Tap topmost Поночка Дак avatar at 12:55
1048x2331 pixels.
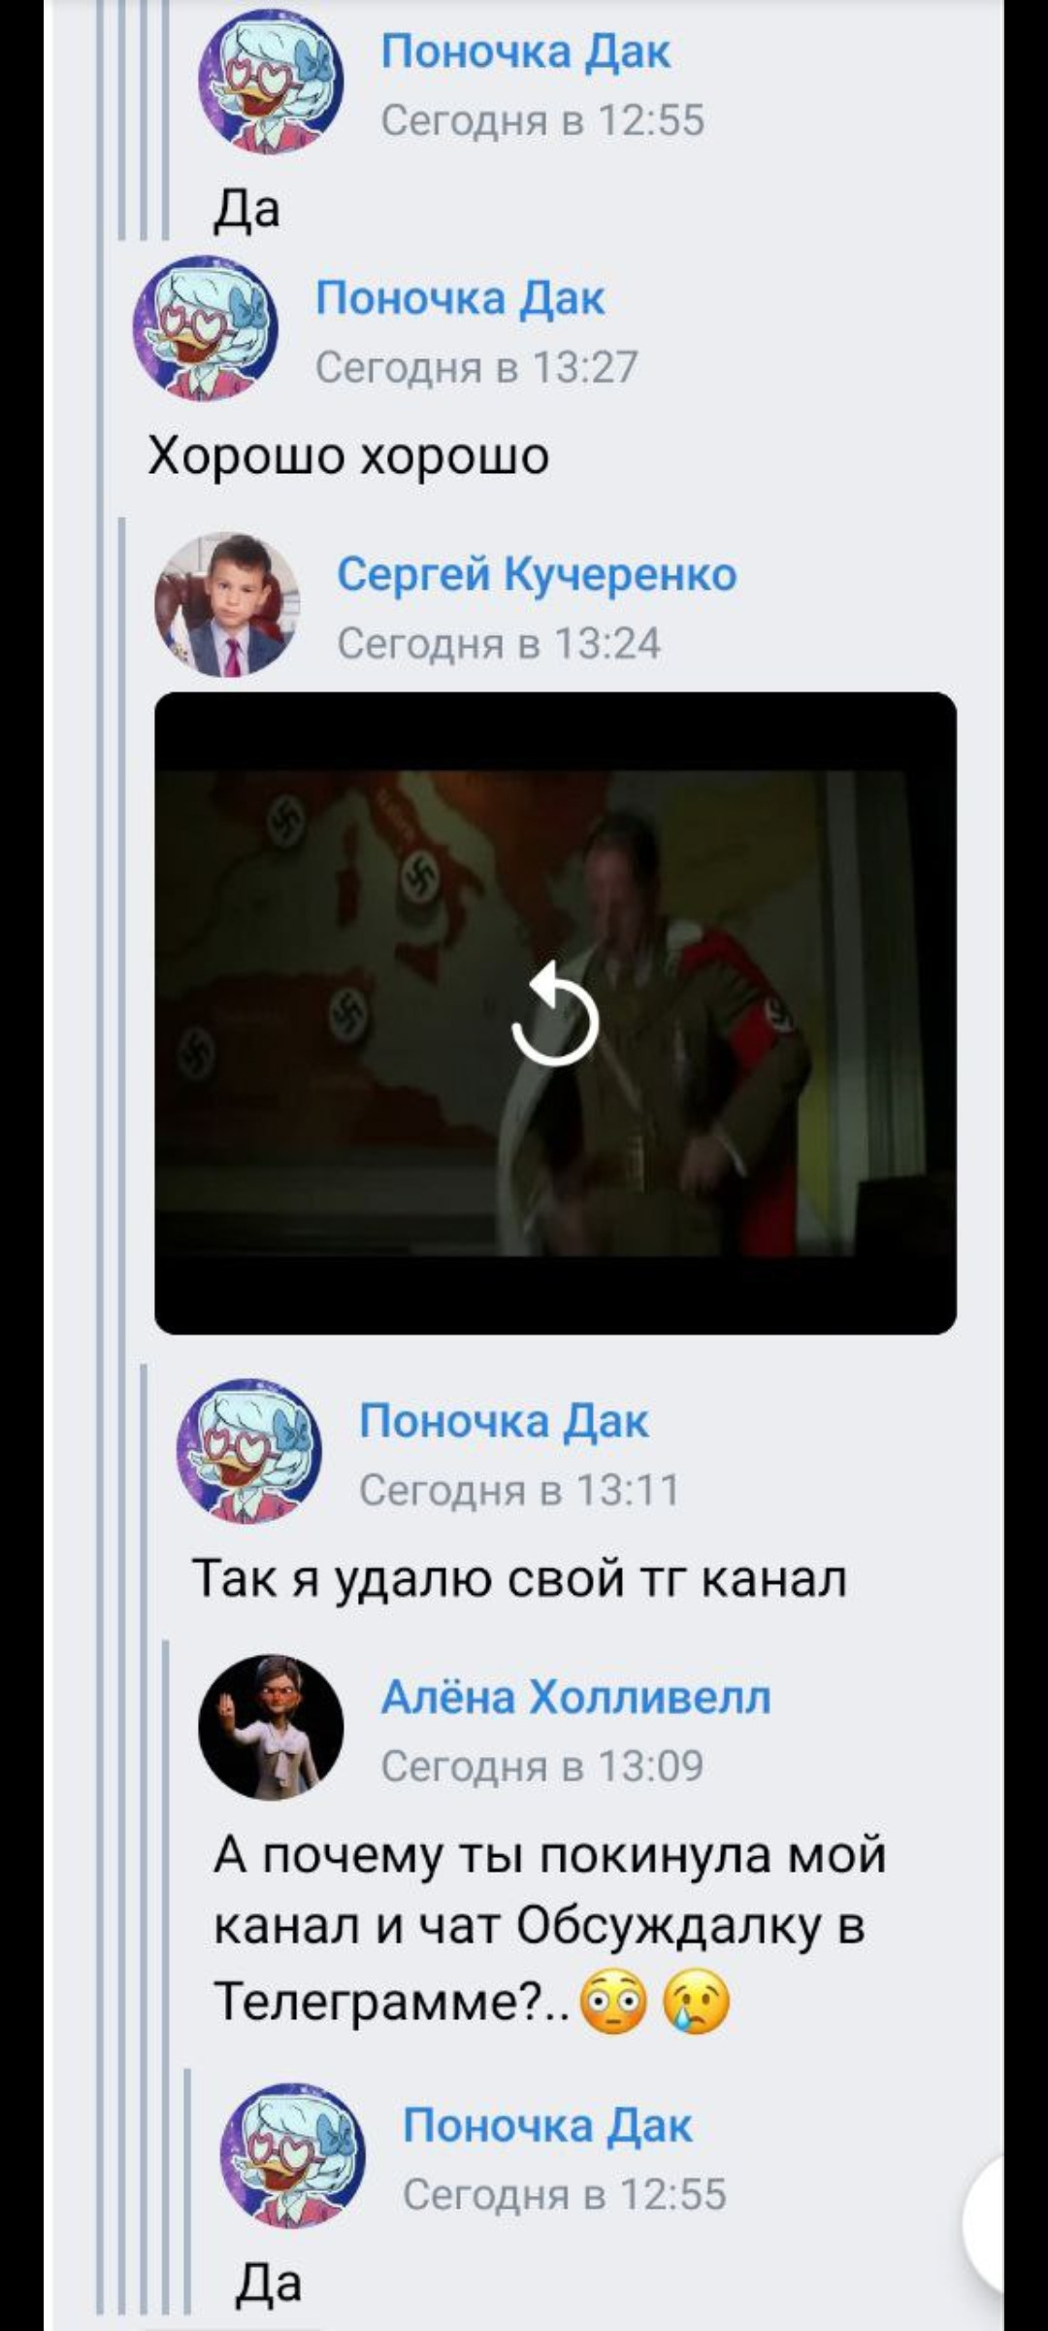pyautogui.click(x=271, y=82)
